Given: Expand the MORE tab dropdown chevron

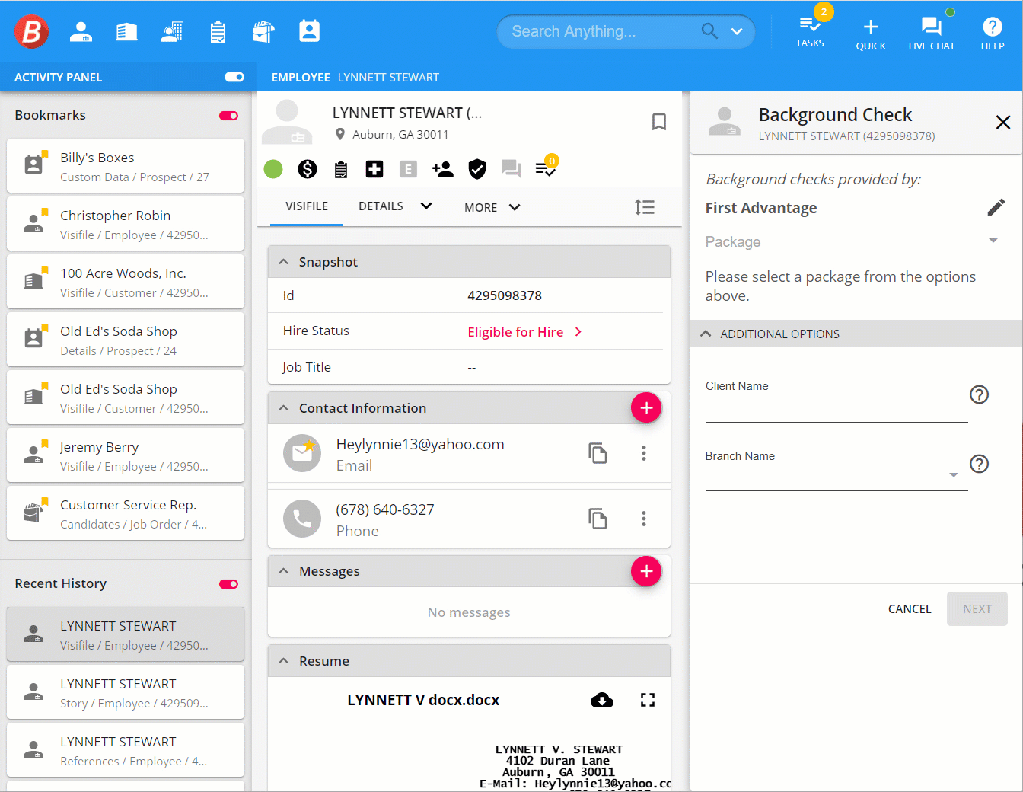Looking at the screenshot, I should [x=515, y=207].
